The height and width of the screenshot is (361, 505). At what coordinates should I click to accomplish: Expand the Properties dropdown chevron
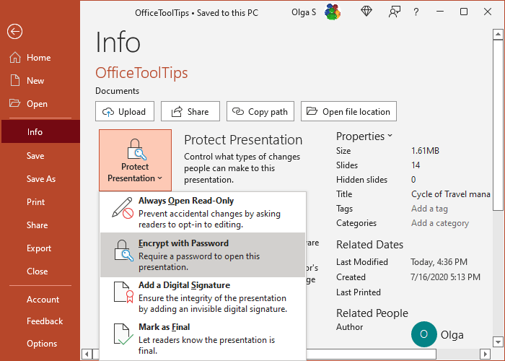390,136
